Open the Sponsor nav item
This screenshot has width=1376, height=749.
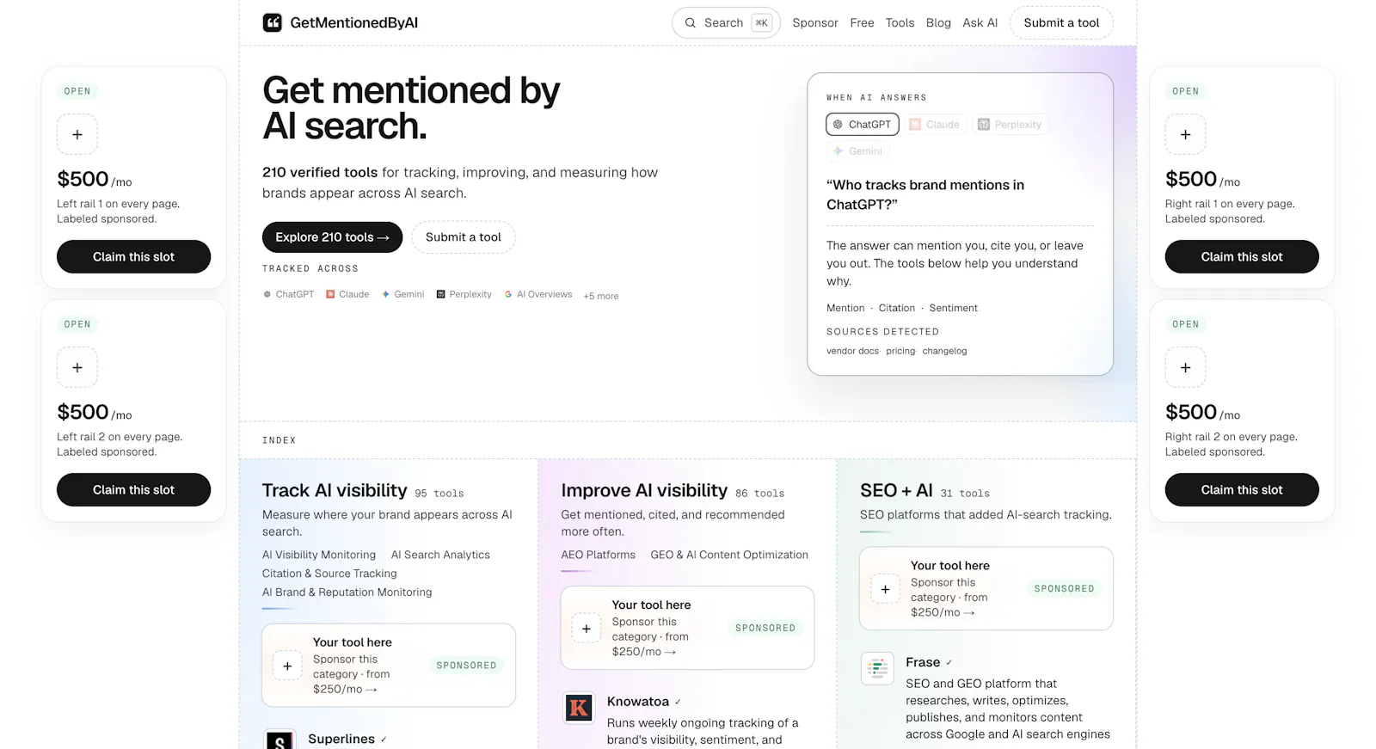point(815,23)
